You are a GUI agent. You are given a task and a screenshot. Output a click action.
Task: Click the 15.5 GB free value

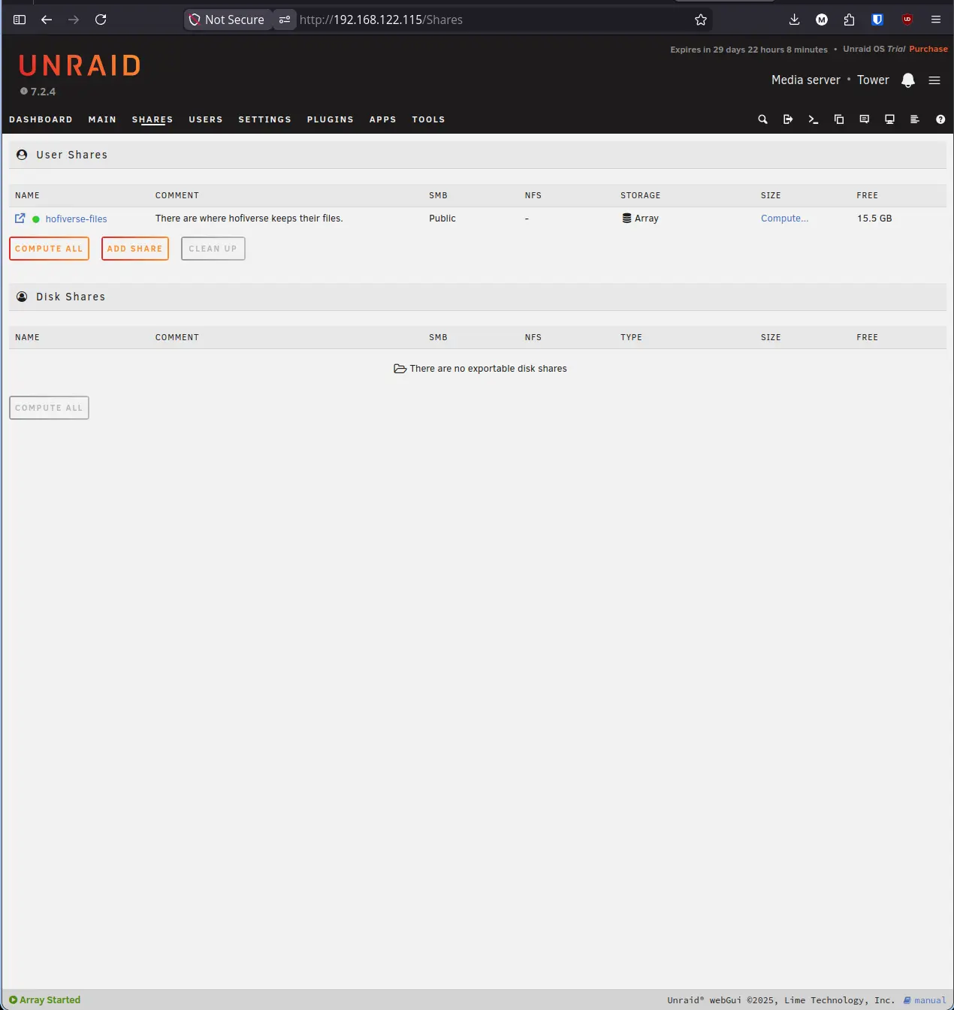(874, 219)
